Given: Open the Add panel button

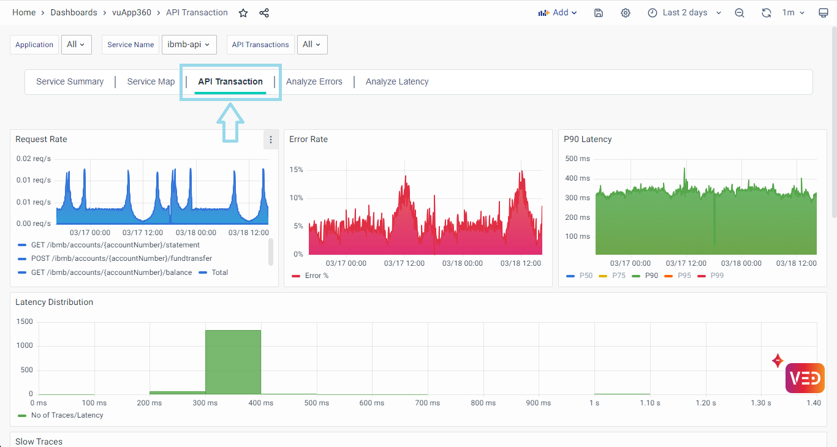Looking at the screenshot, I should click(x=558, y=13).
